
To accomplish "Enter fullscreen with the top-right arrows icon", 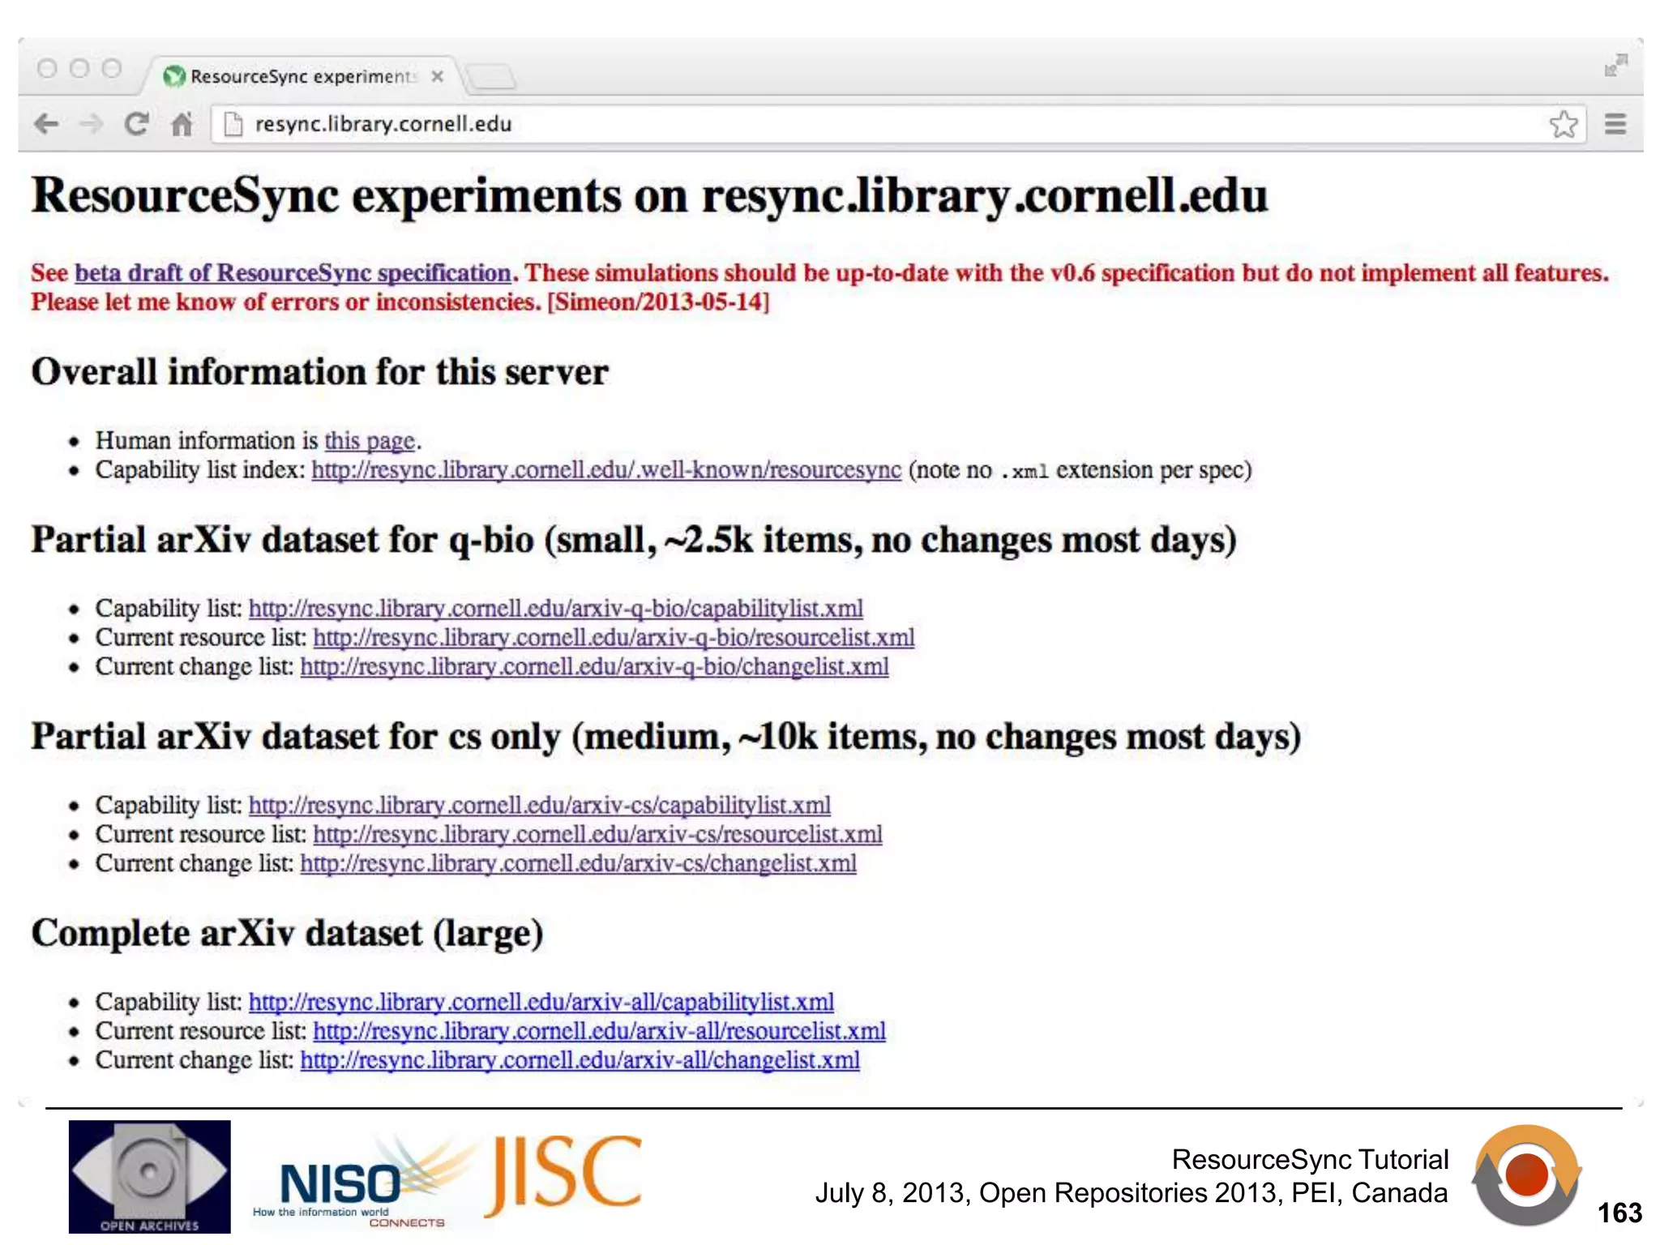I will click(1615, 65).
